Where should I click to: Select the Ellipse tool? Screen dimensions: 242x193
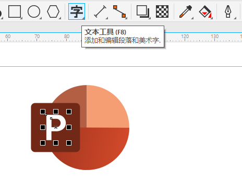pyautogui.click(x=34, y=11)
